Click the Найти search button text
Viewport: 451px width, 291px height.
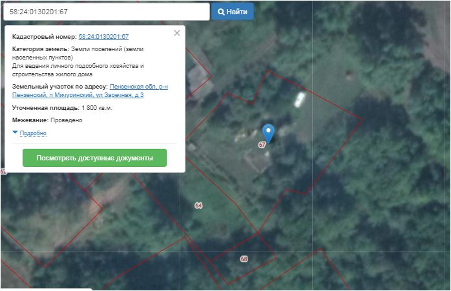237,12
